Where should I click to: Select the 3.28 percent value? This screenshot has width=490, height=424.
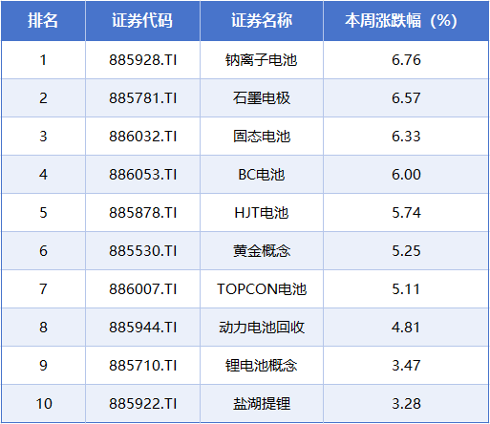406,404
